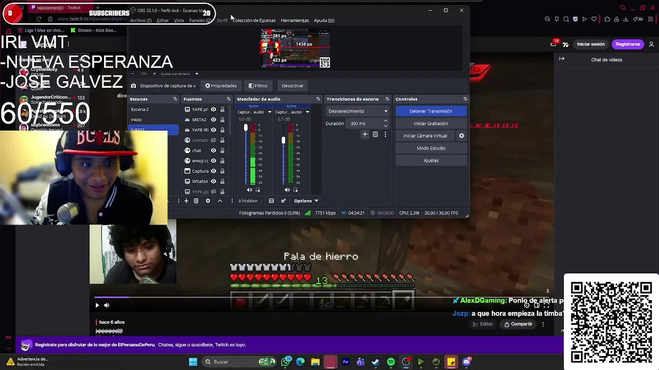The image size is (659, 370).
Task: Collapse the Chat de videos panel arrow
Action: [562, 59]
